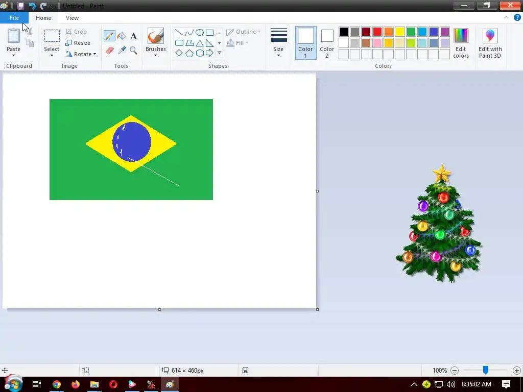Collapse the ribbon with the chevron
Screen dimensions: 523x392
click(506, 18)
